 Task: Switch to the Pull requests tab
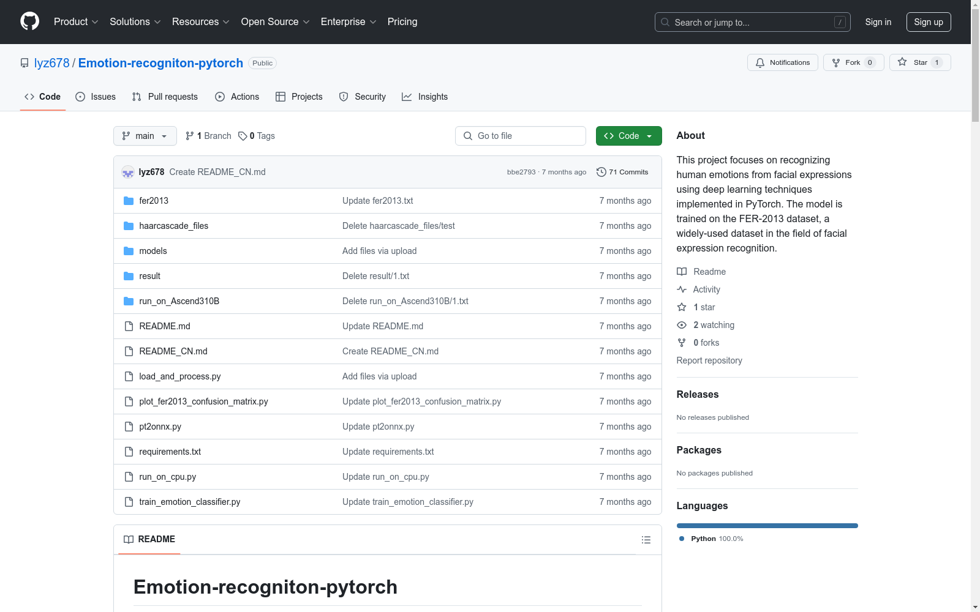pos(165,97)
